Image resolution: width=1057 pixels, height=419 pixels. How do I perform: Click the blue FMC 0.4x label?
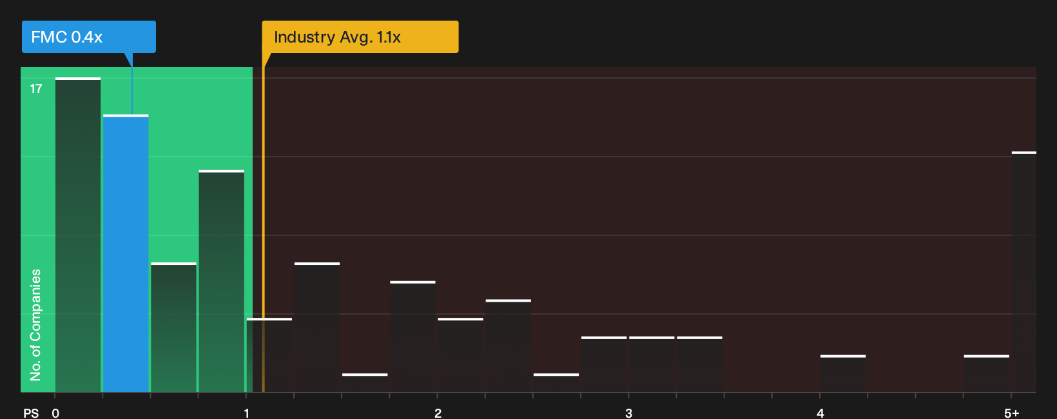point(89,37)
